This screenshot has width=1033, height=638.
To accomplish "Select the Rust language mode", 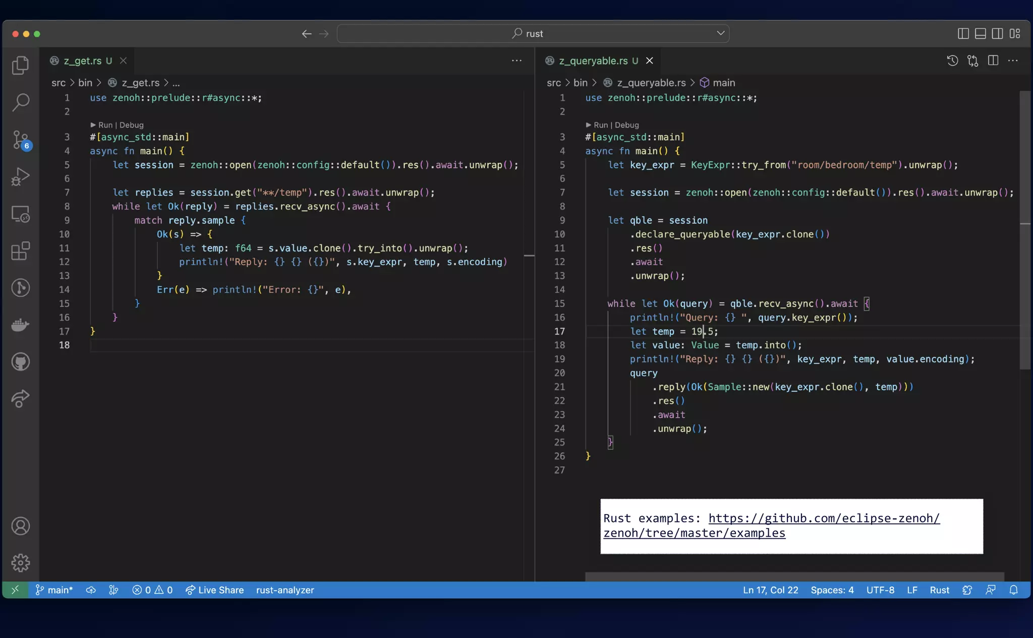I will coord(939,590).
